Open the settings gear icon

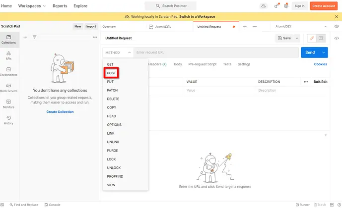286,6
